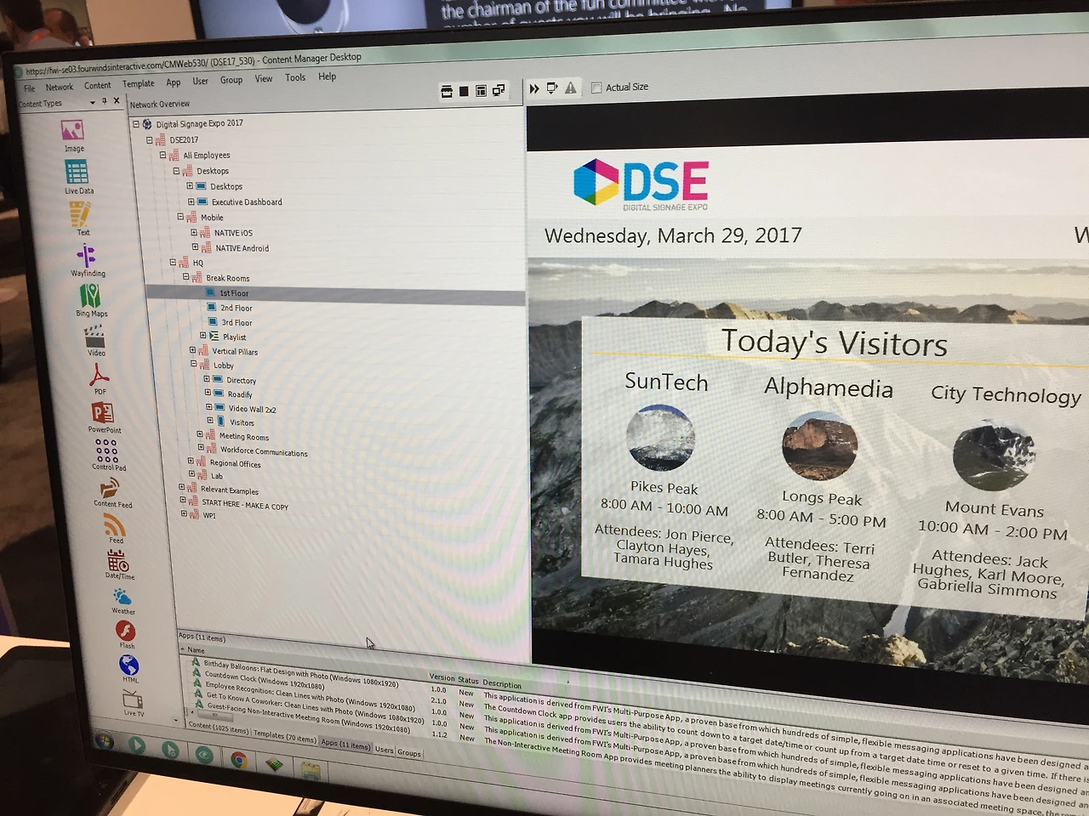Switch to the Templates (70 items) tab
1089x816 pixels.
click(285, 737)
